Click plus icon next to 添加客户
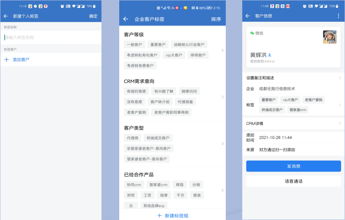The height and width of the screenshot is (220, 345). coord(6,60)
